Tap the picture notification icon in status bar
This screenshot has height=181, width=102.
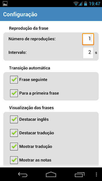point(5,4)
